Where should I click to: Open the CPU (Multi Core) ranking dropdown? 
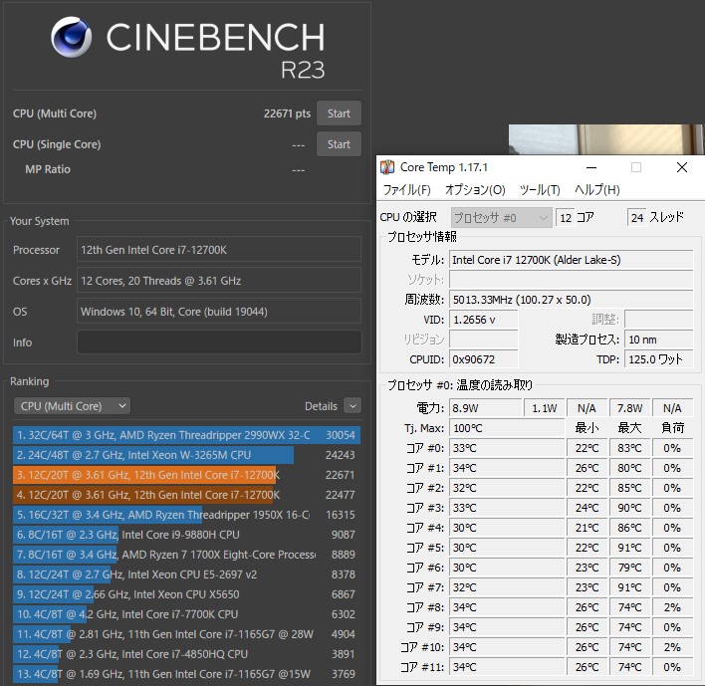pos(72,406)
